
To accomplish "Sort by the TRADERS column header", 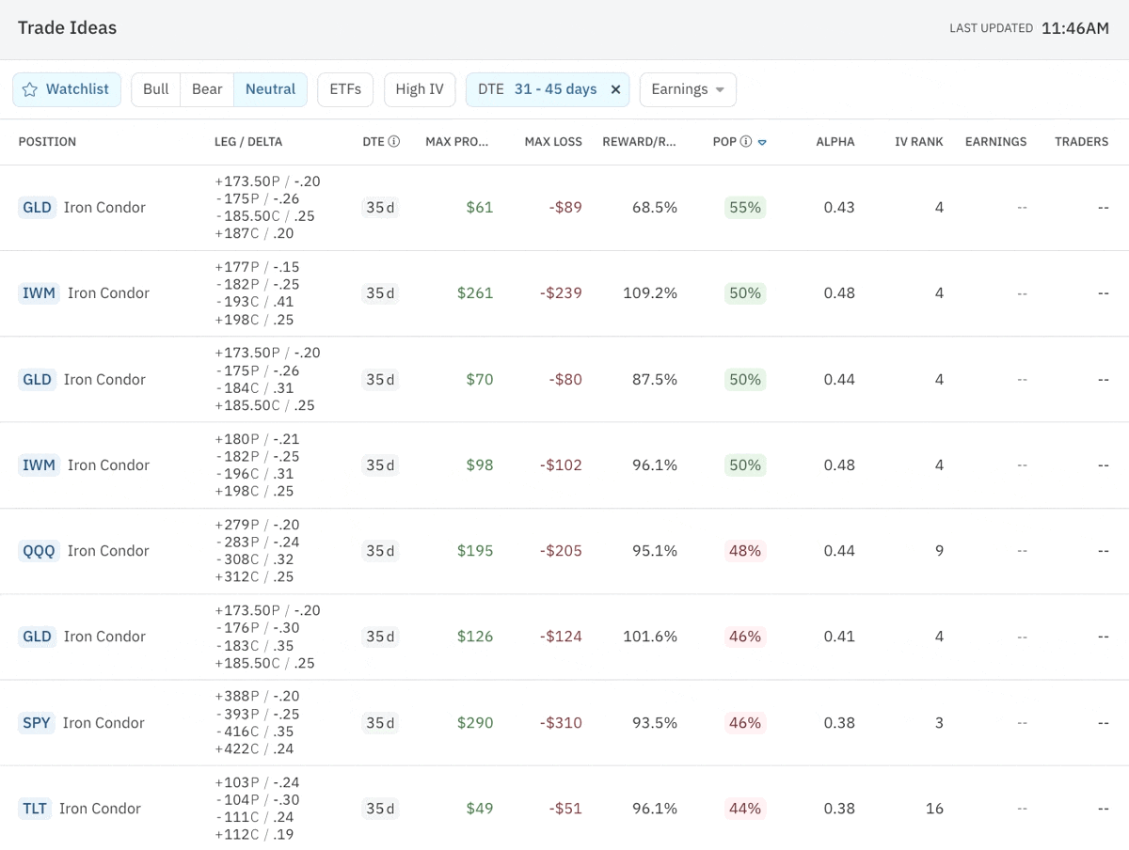I will [x=1081, y=142].
